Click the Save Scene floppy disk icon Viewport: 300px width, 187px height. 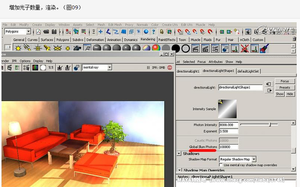pos(54,32)
